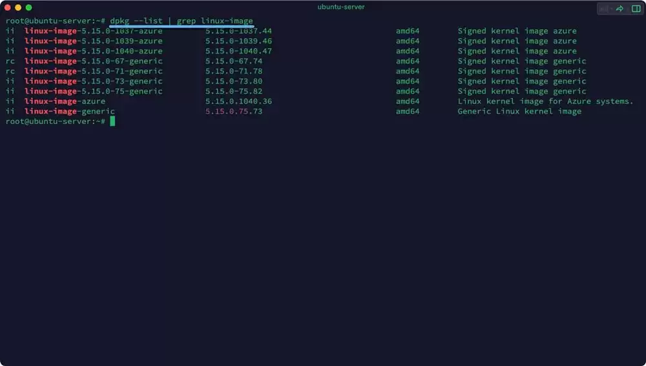The height and width of the screenshot is (366, 646).
Task: Select package linux-image-5.15.0-71-generic
Action: pyautogui.click(x=93, y=71)
